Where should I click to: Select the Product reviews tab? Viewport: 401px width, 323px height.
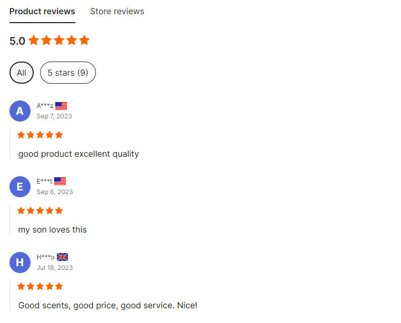[42, 12]
